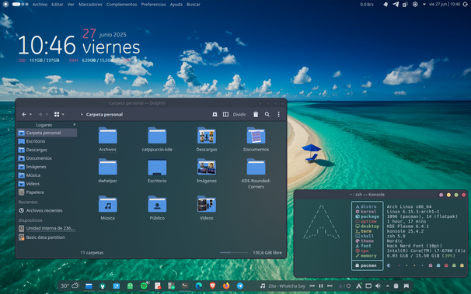Screen dimensions: 471x294
Task: Select the Escritorio folder icon in file view
Action: [157, 167]
